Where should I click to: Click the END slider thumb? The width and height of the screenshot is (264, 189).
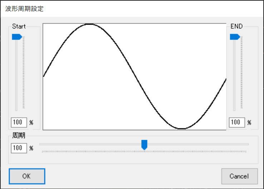click(235, 36)
